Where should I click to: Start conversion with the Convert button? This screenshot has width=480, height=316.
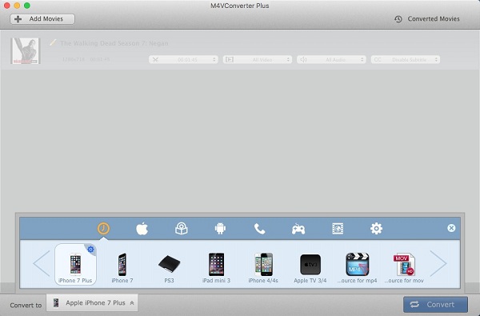point(435,304)
